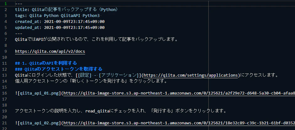
Task: Click the closing --- on line 6
Action: pyautogui.click(x=19, y=34)
